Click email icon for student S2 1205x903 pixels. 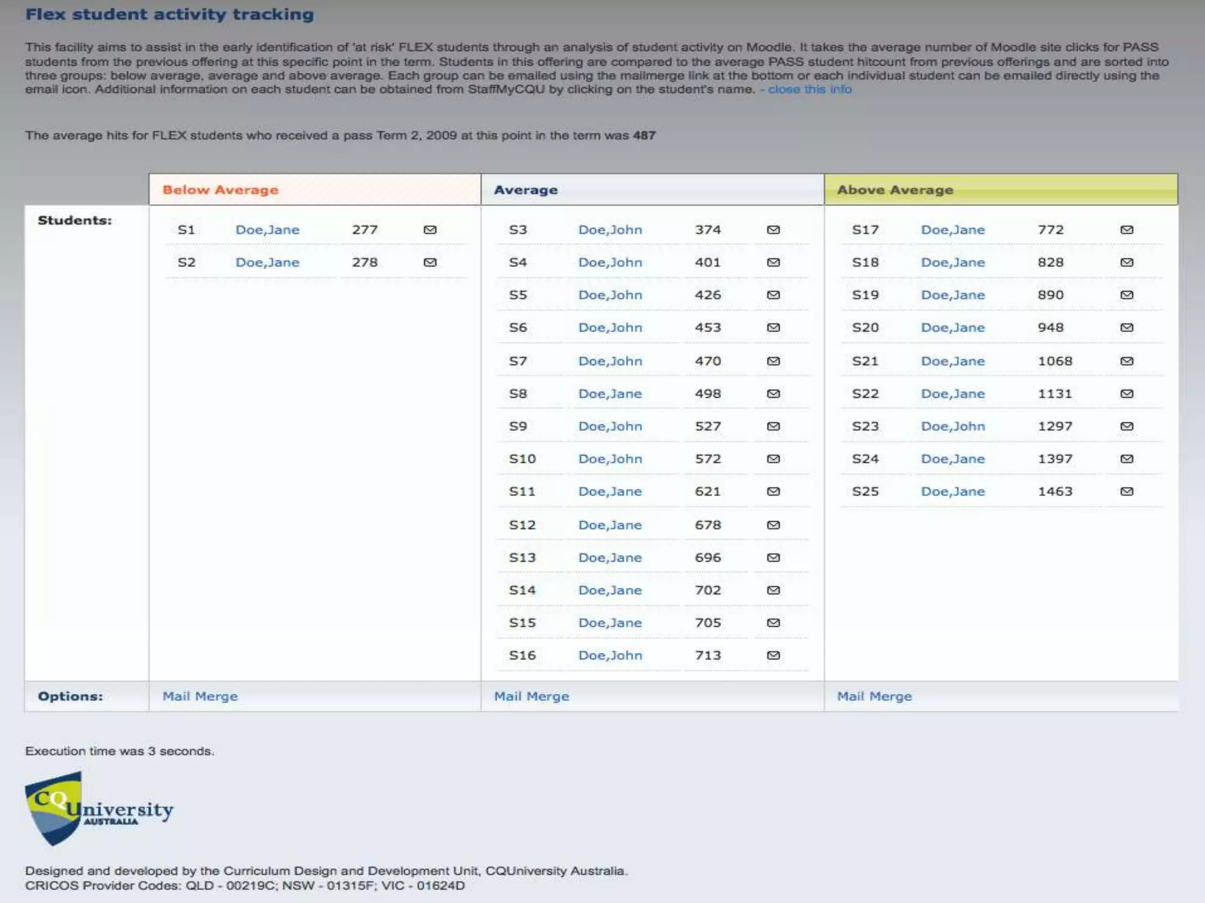(x=430, y=262)
